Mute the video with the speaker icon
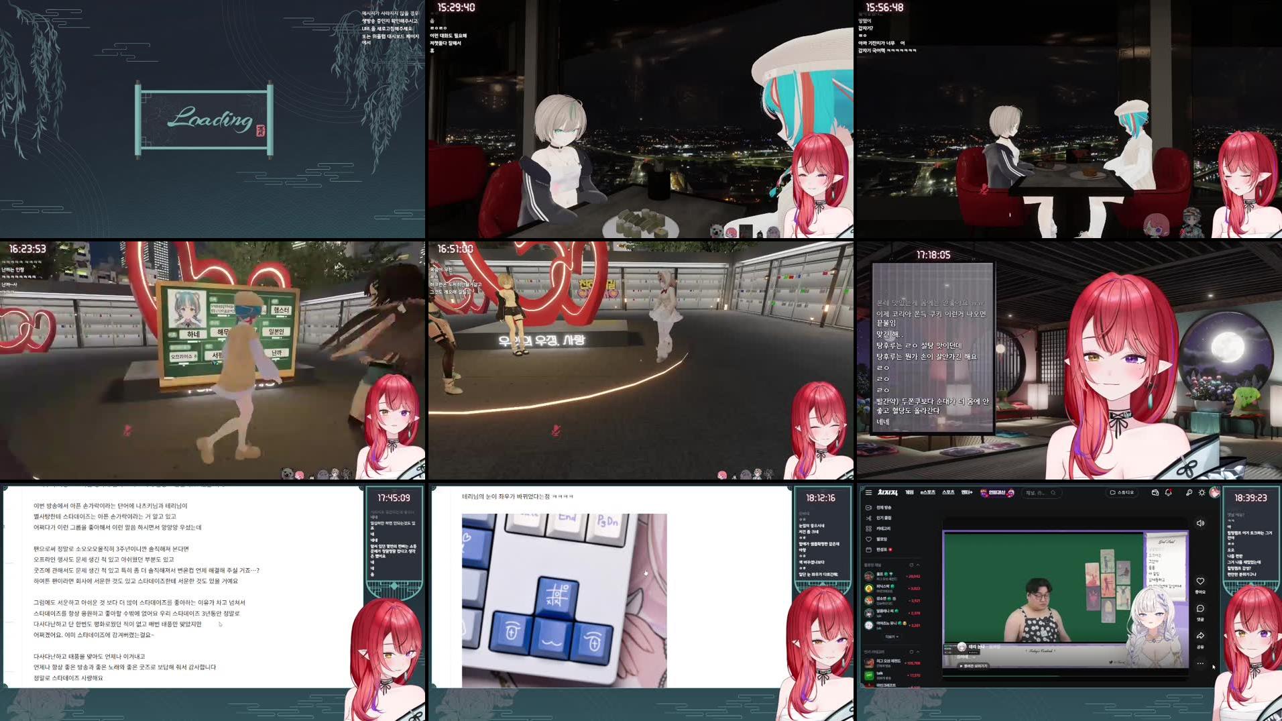The image size is (1282, 721). (x=1200, y=524)
